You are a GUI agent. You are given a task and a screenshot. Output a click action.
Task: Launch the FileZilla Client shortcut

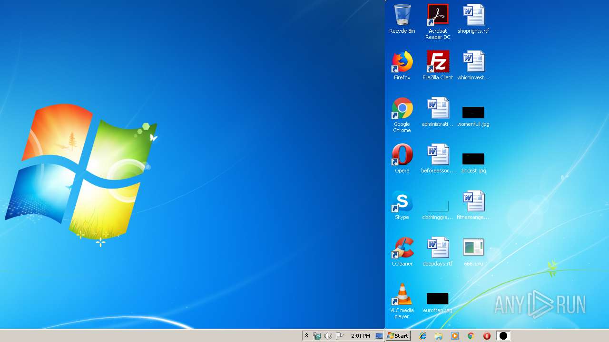click(438, 66)
